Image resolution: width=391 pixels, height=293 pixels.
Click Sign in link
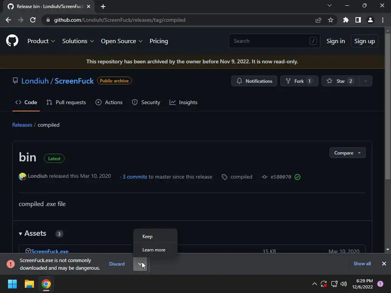point(336,41)
